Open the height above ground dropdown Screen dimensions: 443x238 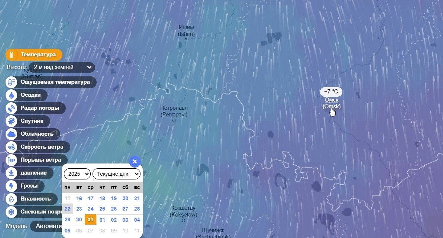[62, 67]
